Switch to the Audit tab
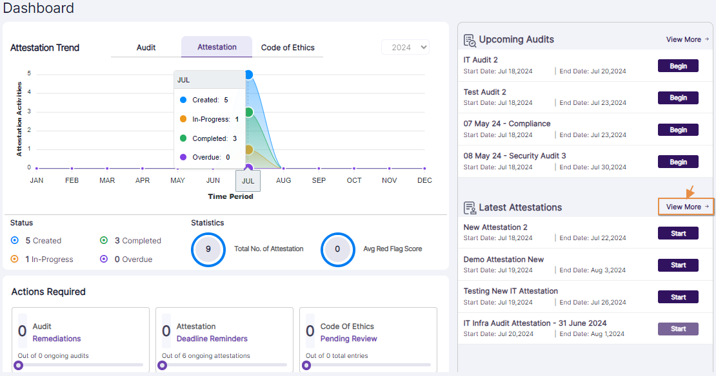Viewport: 716px width, 376px height. coord(146,47)
